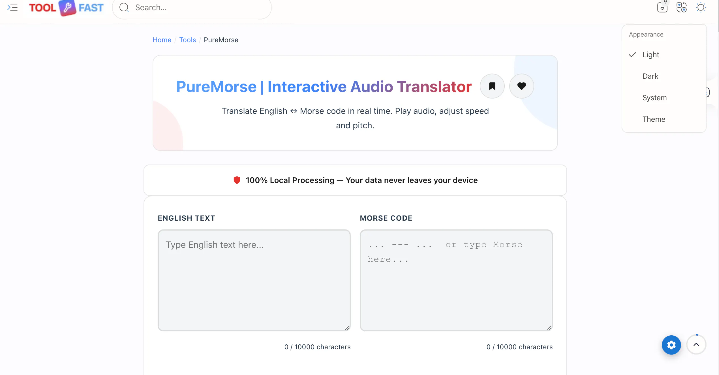Click the Appearance menu header

tap(646, 35)
